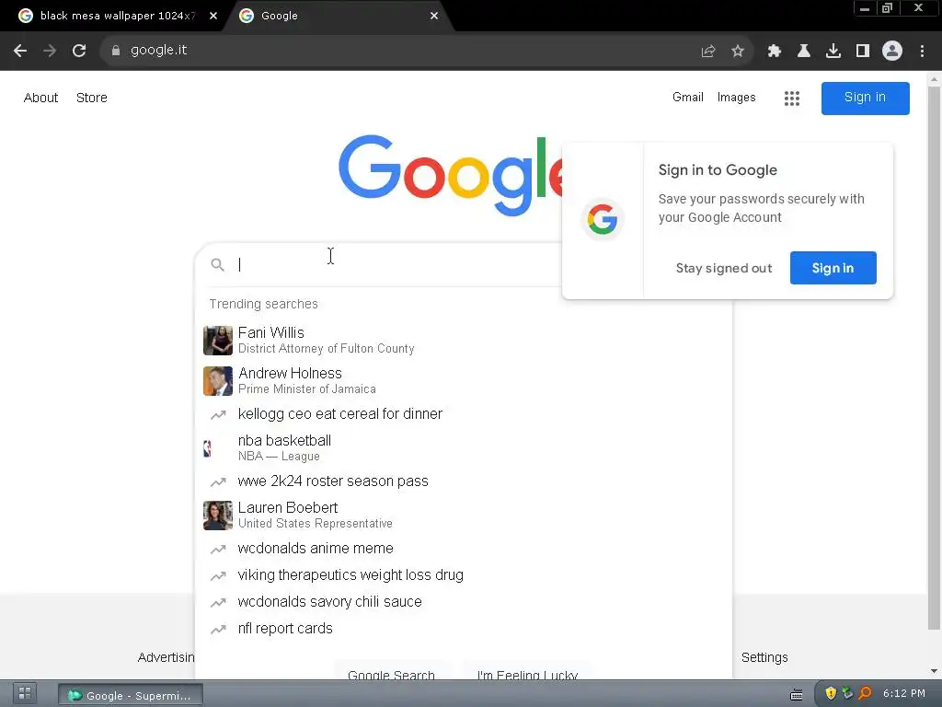This screenshot has height=707, width=942.
Task: Click trending arrow beside wwe 2k24 suggestion
Action: coord(218,481)
